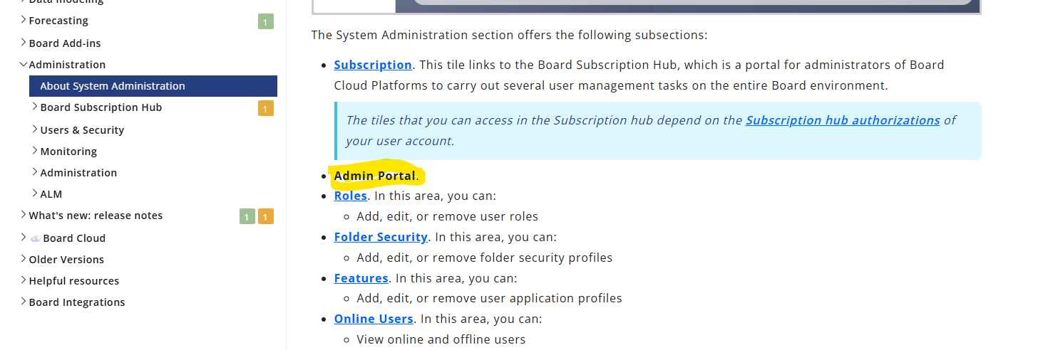Open Older Versions sidebar entry
The image size is (1048, 350).
click(x=66, y=260)
